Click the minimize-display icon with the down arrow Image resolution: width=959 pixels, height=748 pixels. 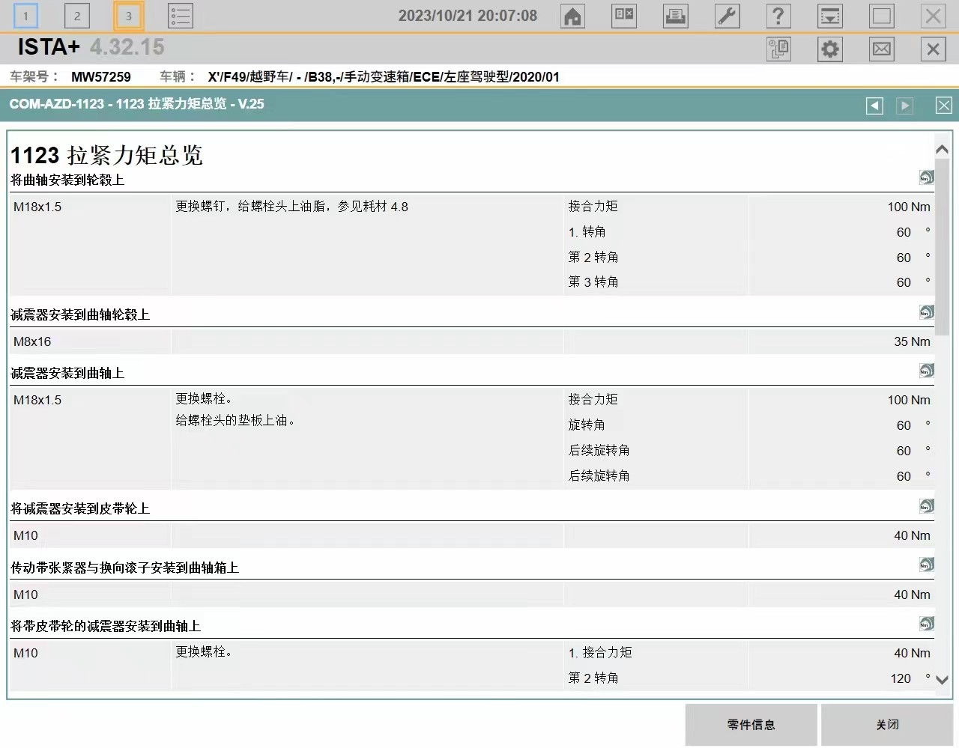pos(830,16)
